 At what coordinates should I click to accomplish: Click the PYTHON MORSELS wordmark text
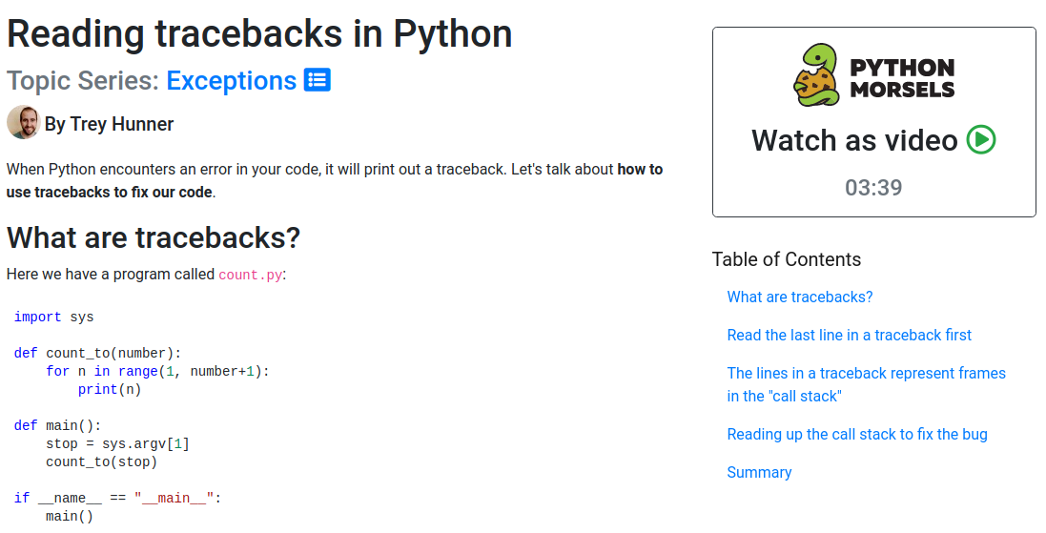tap(901, 78)
